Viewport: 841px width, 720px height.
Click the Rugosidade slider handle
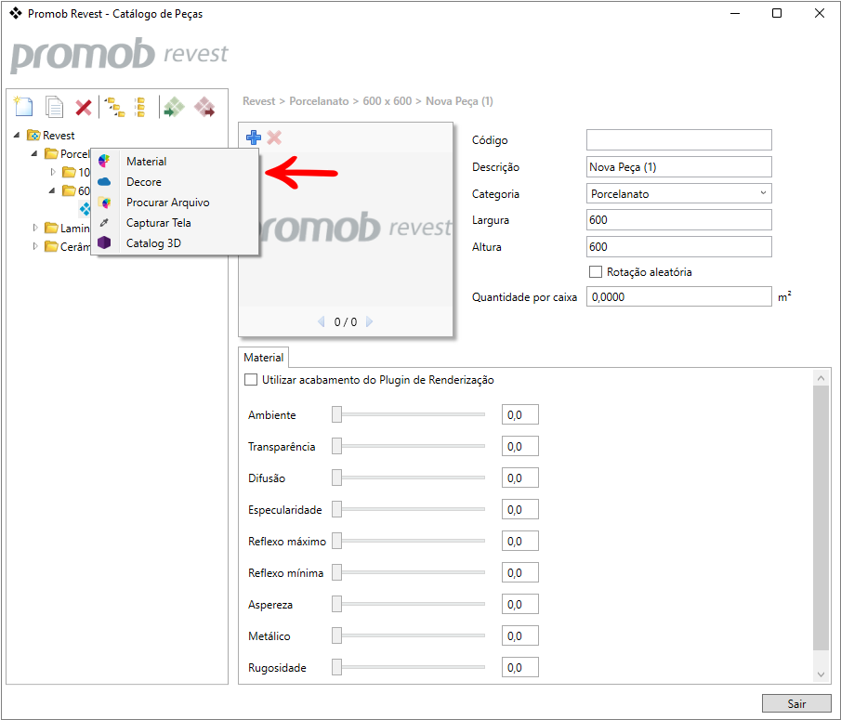pyautogui.click(x=336, y=667)
